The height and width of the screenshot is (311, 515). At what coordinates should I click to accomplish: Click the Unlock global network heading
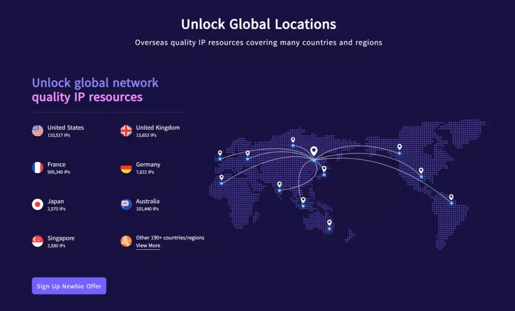click(95, 83)
